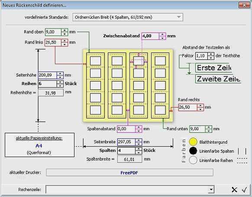Select the Seitenhöhe input field

[x=48, y=75]
